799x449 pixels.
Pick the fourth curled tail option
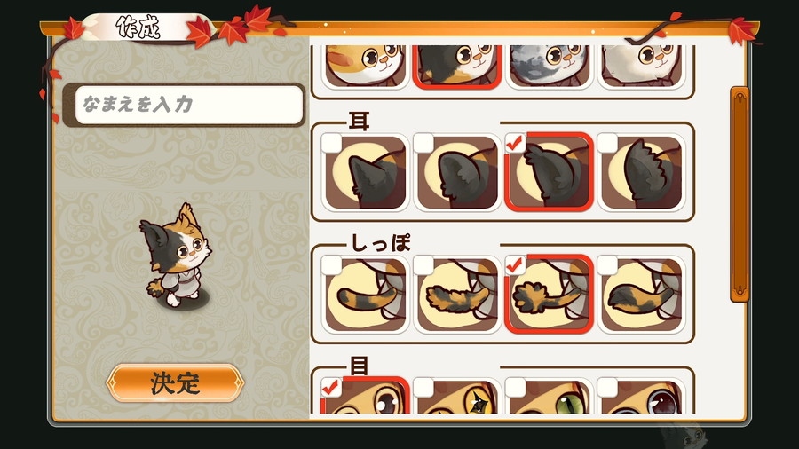641,295
